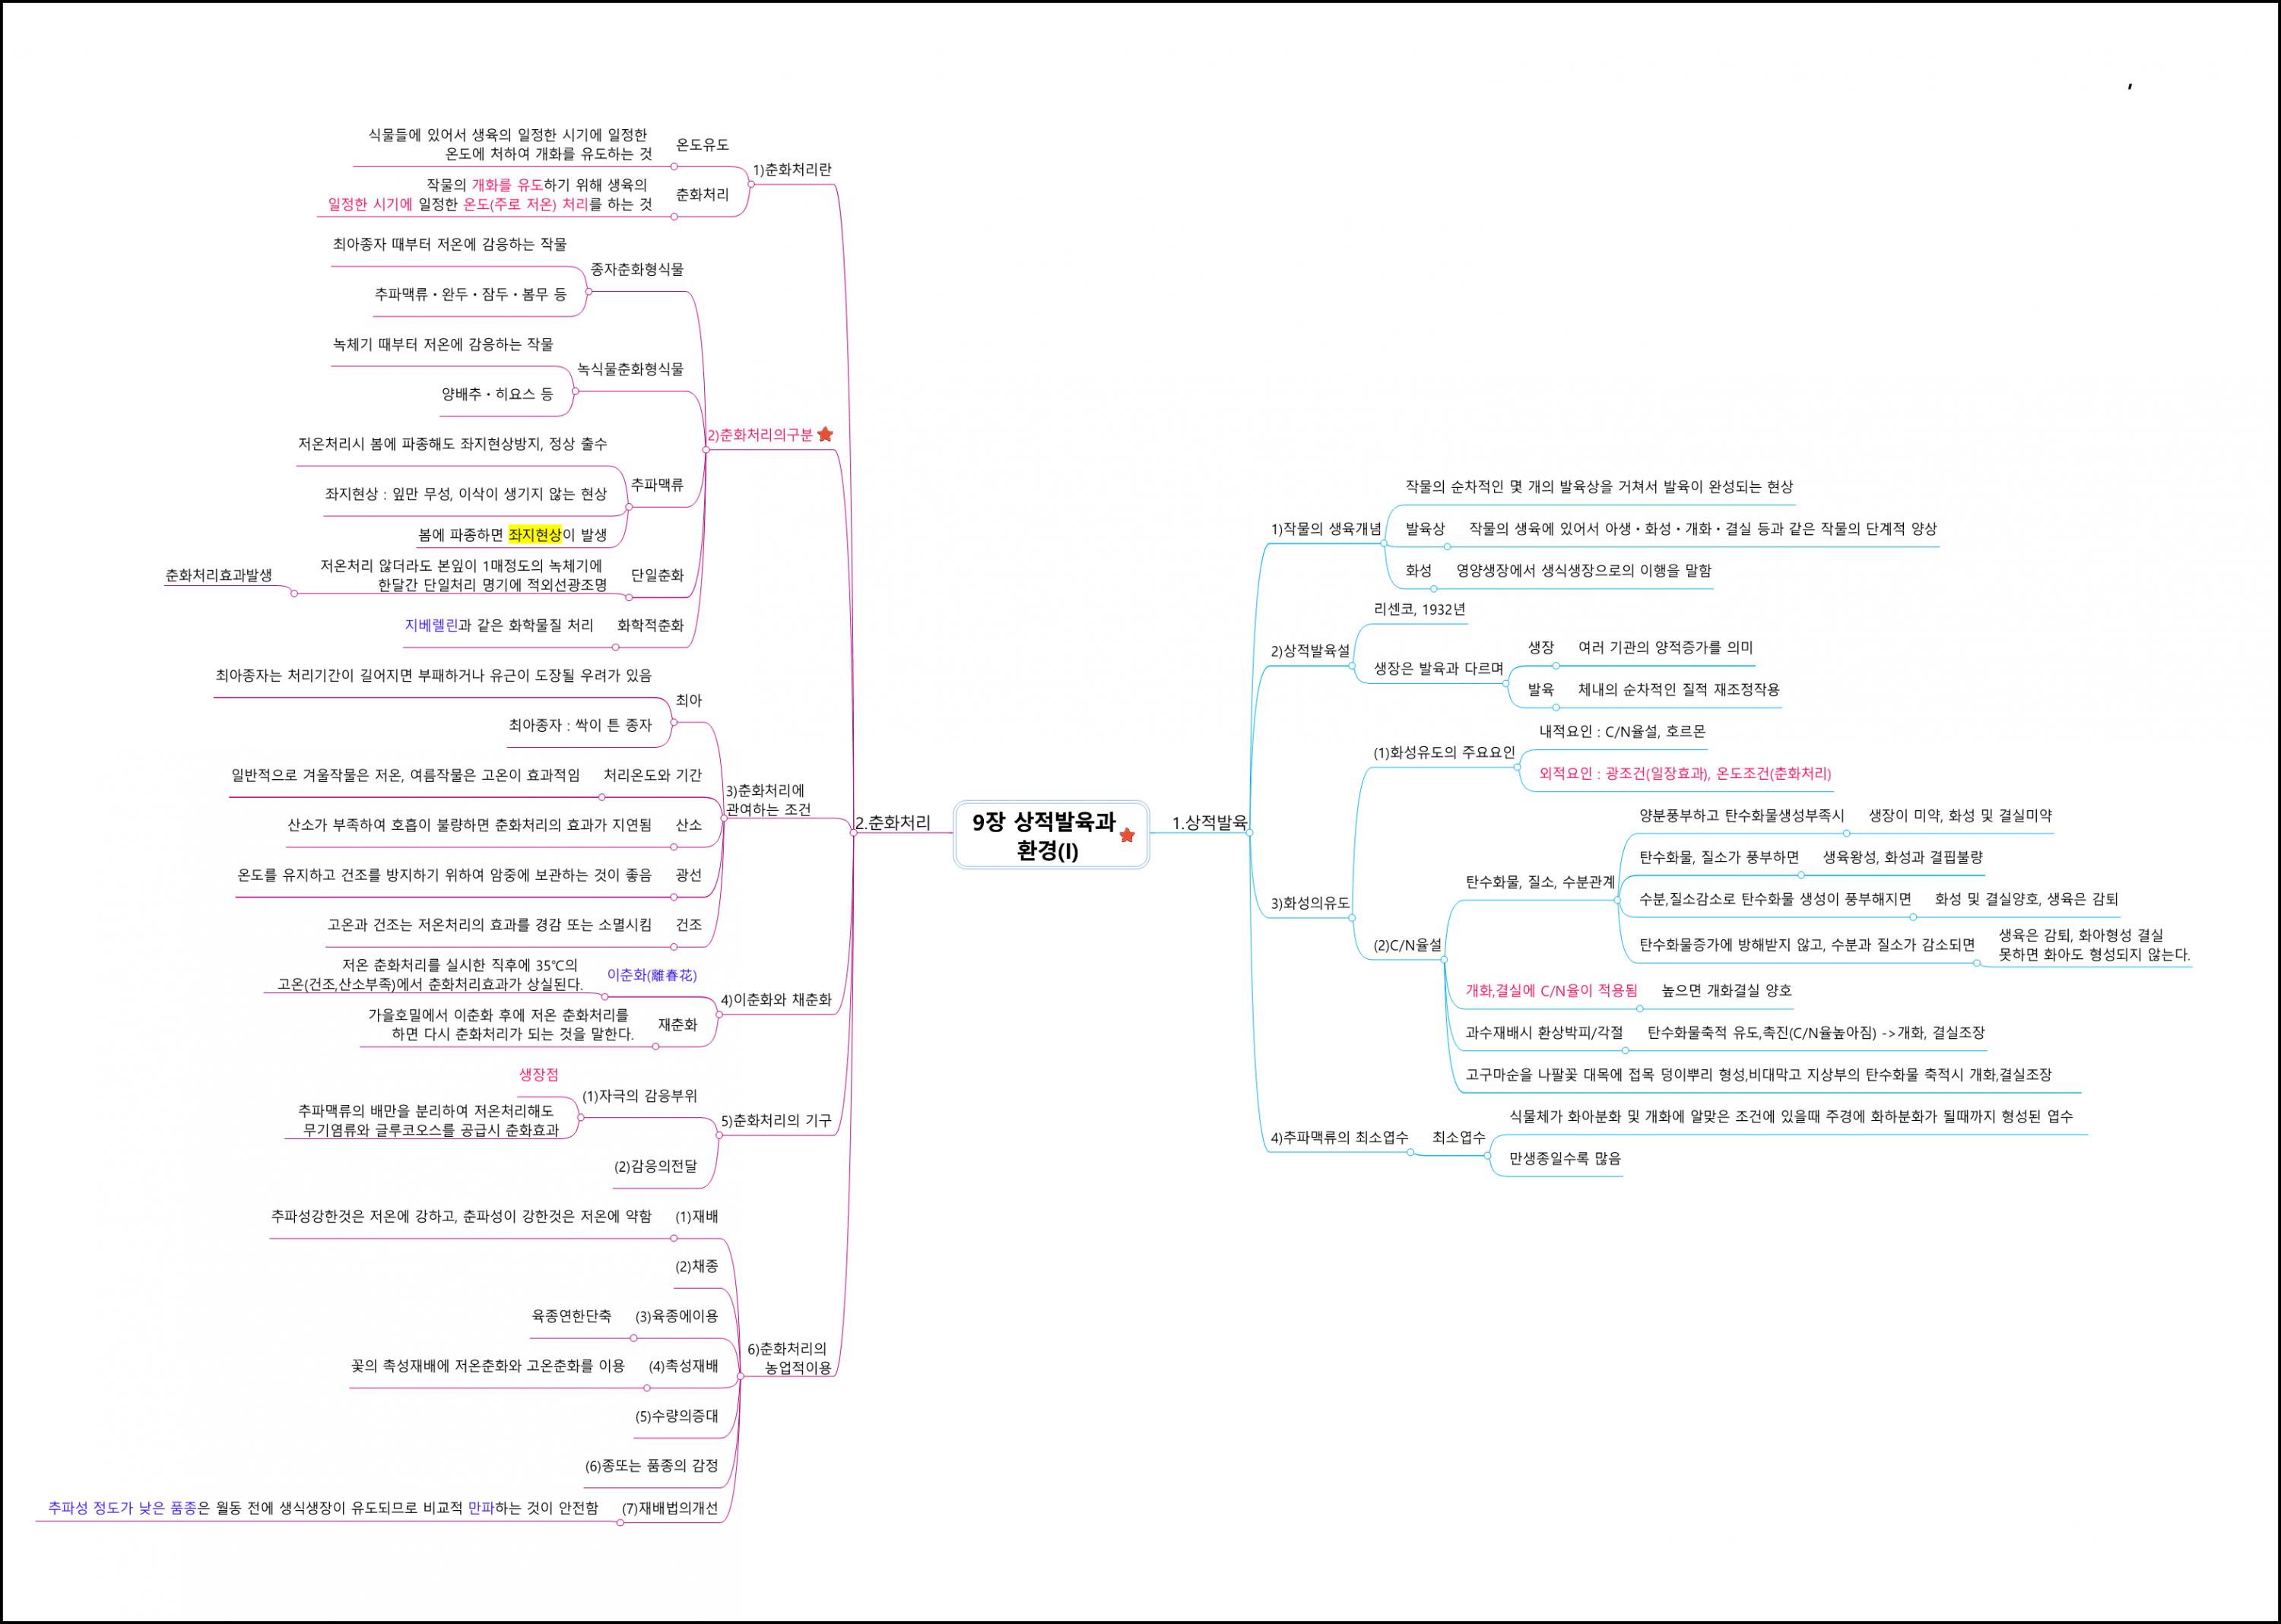The width and height of the screenshot is (2281, 1624).
Task: Select the 3)춘화처리에 관여하는 조건 node
Action: 767,800
